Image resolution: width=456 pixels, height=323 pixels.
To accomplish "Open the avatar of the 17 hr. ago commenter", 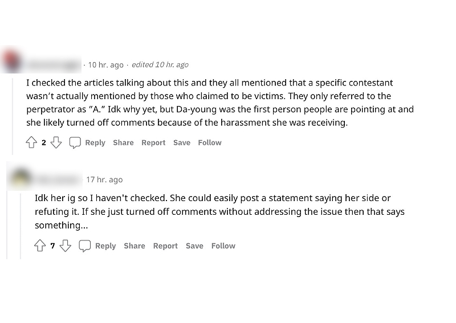I will 21,177.
